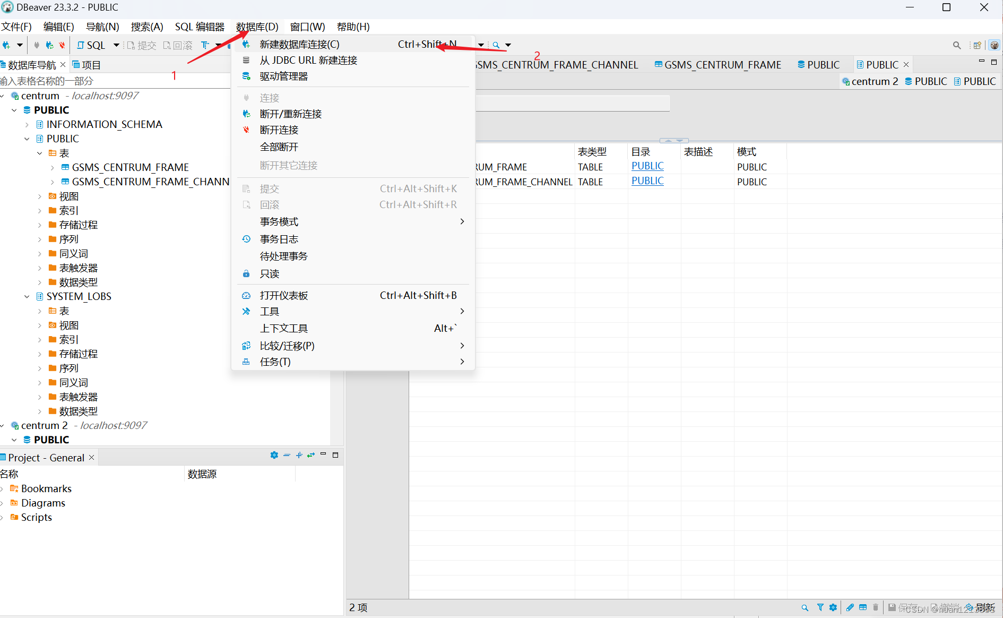Image resolution: width=1003 pixels, height=618 pixels.
Task: Click PUBLIC link in GSMS_CENTRUM_FRAME row
Action: [x=647, y=166]
